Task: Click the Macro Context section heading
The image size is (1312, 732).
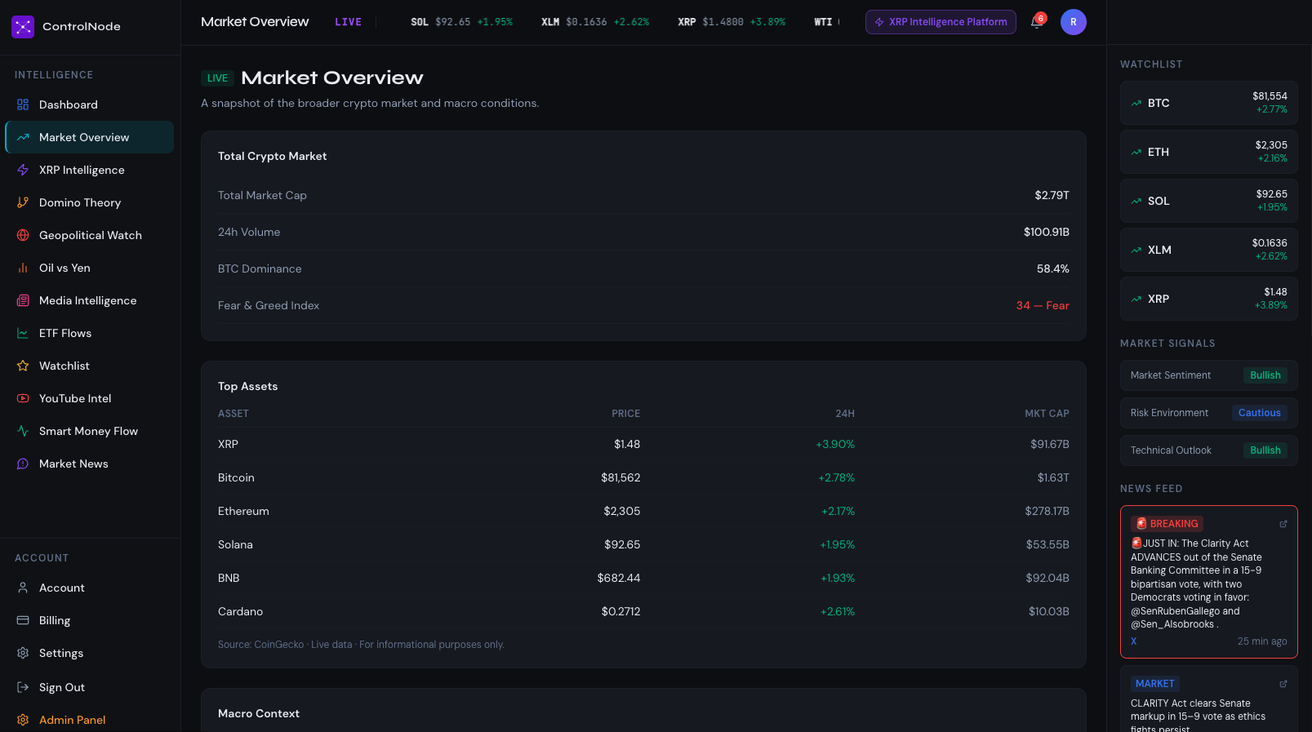Action: (x=259, y=713)
